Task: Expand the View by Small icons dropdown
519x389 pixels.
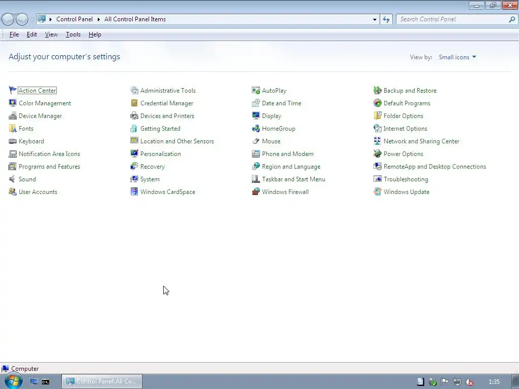Action: click(x=458, y=57)
